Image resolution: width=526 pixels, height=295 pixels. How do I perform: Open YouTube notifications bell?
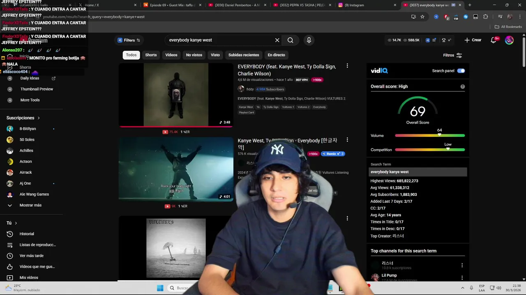click(x=494, y=40)
